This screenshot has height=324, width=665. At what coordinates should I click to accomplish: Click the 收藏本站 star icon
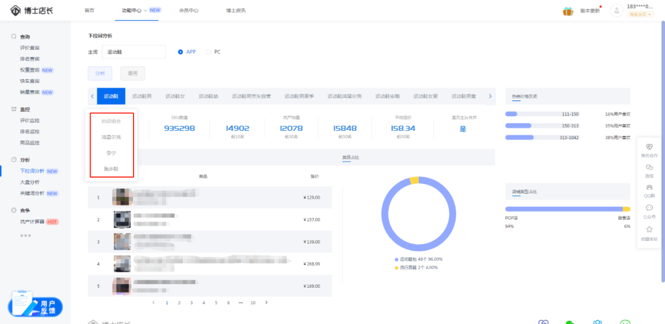point(649,229)
